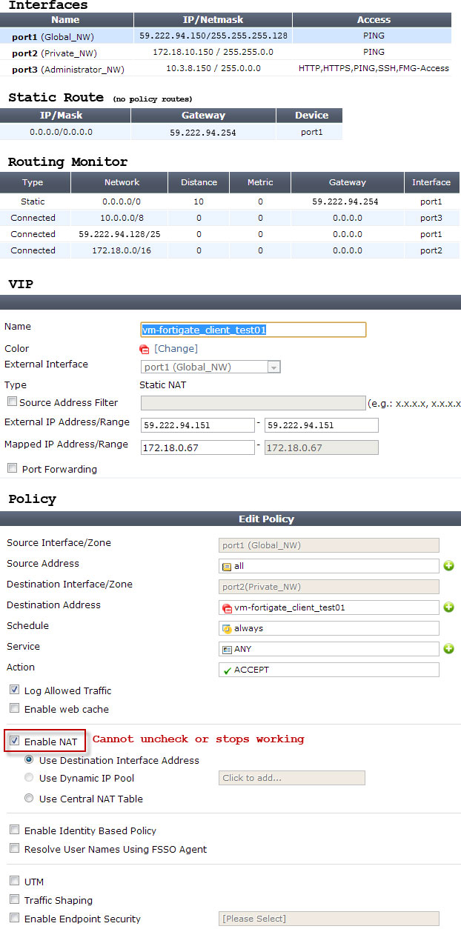Screen dimensions: 461x929
Task: Uncheck Log Allowed Traffic
Action: point(14,690)
